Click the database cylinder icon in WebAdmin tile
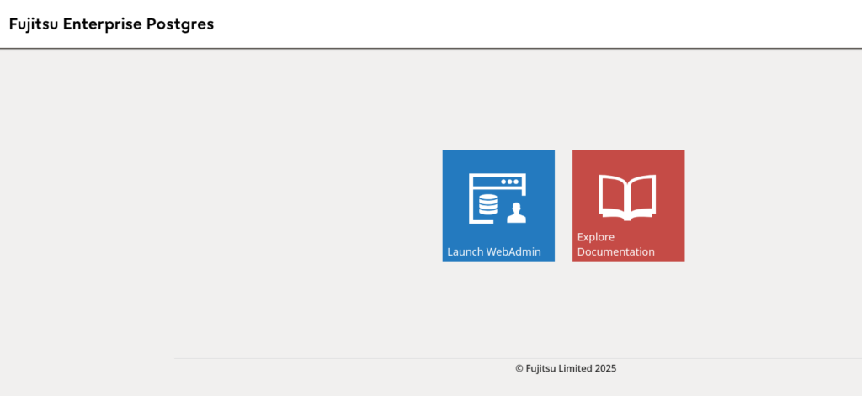Screen dimensions: 862x396 point(487,206)
